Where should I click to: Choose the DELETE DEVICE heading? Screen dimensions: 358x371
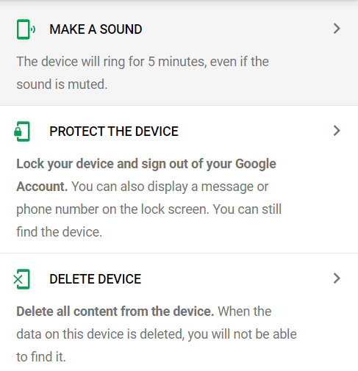click(96, 279)
